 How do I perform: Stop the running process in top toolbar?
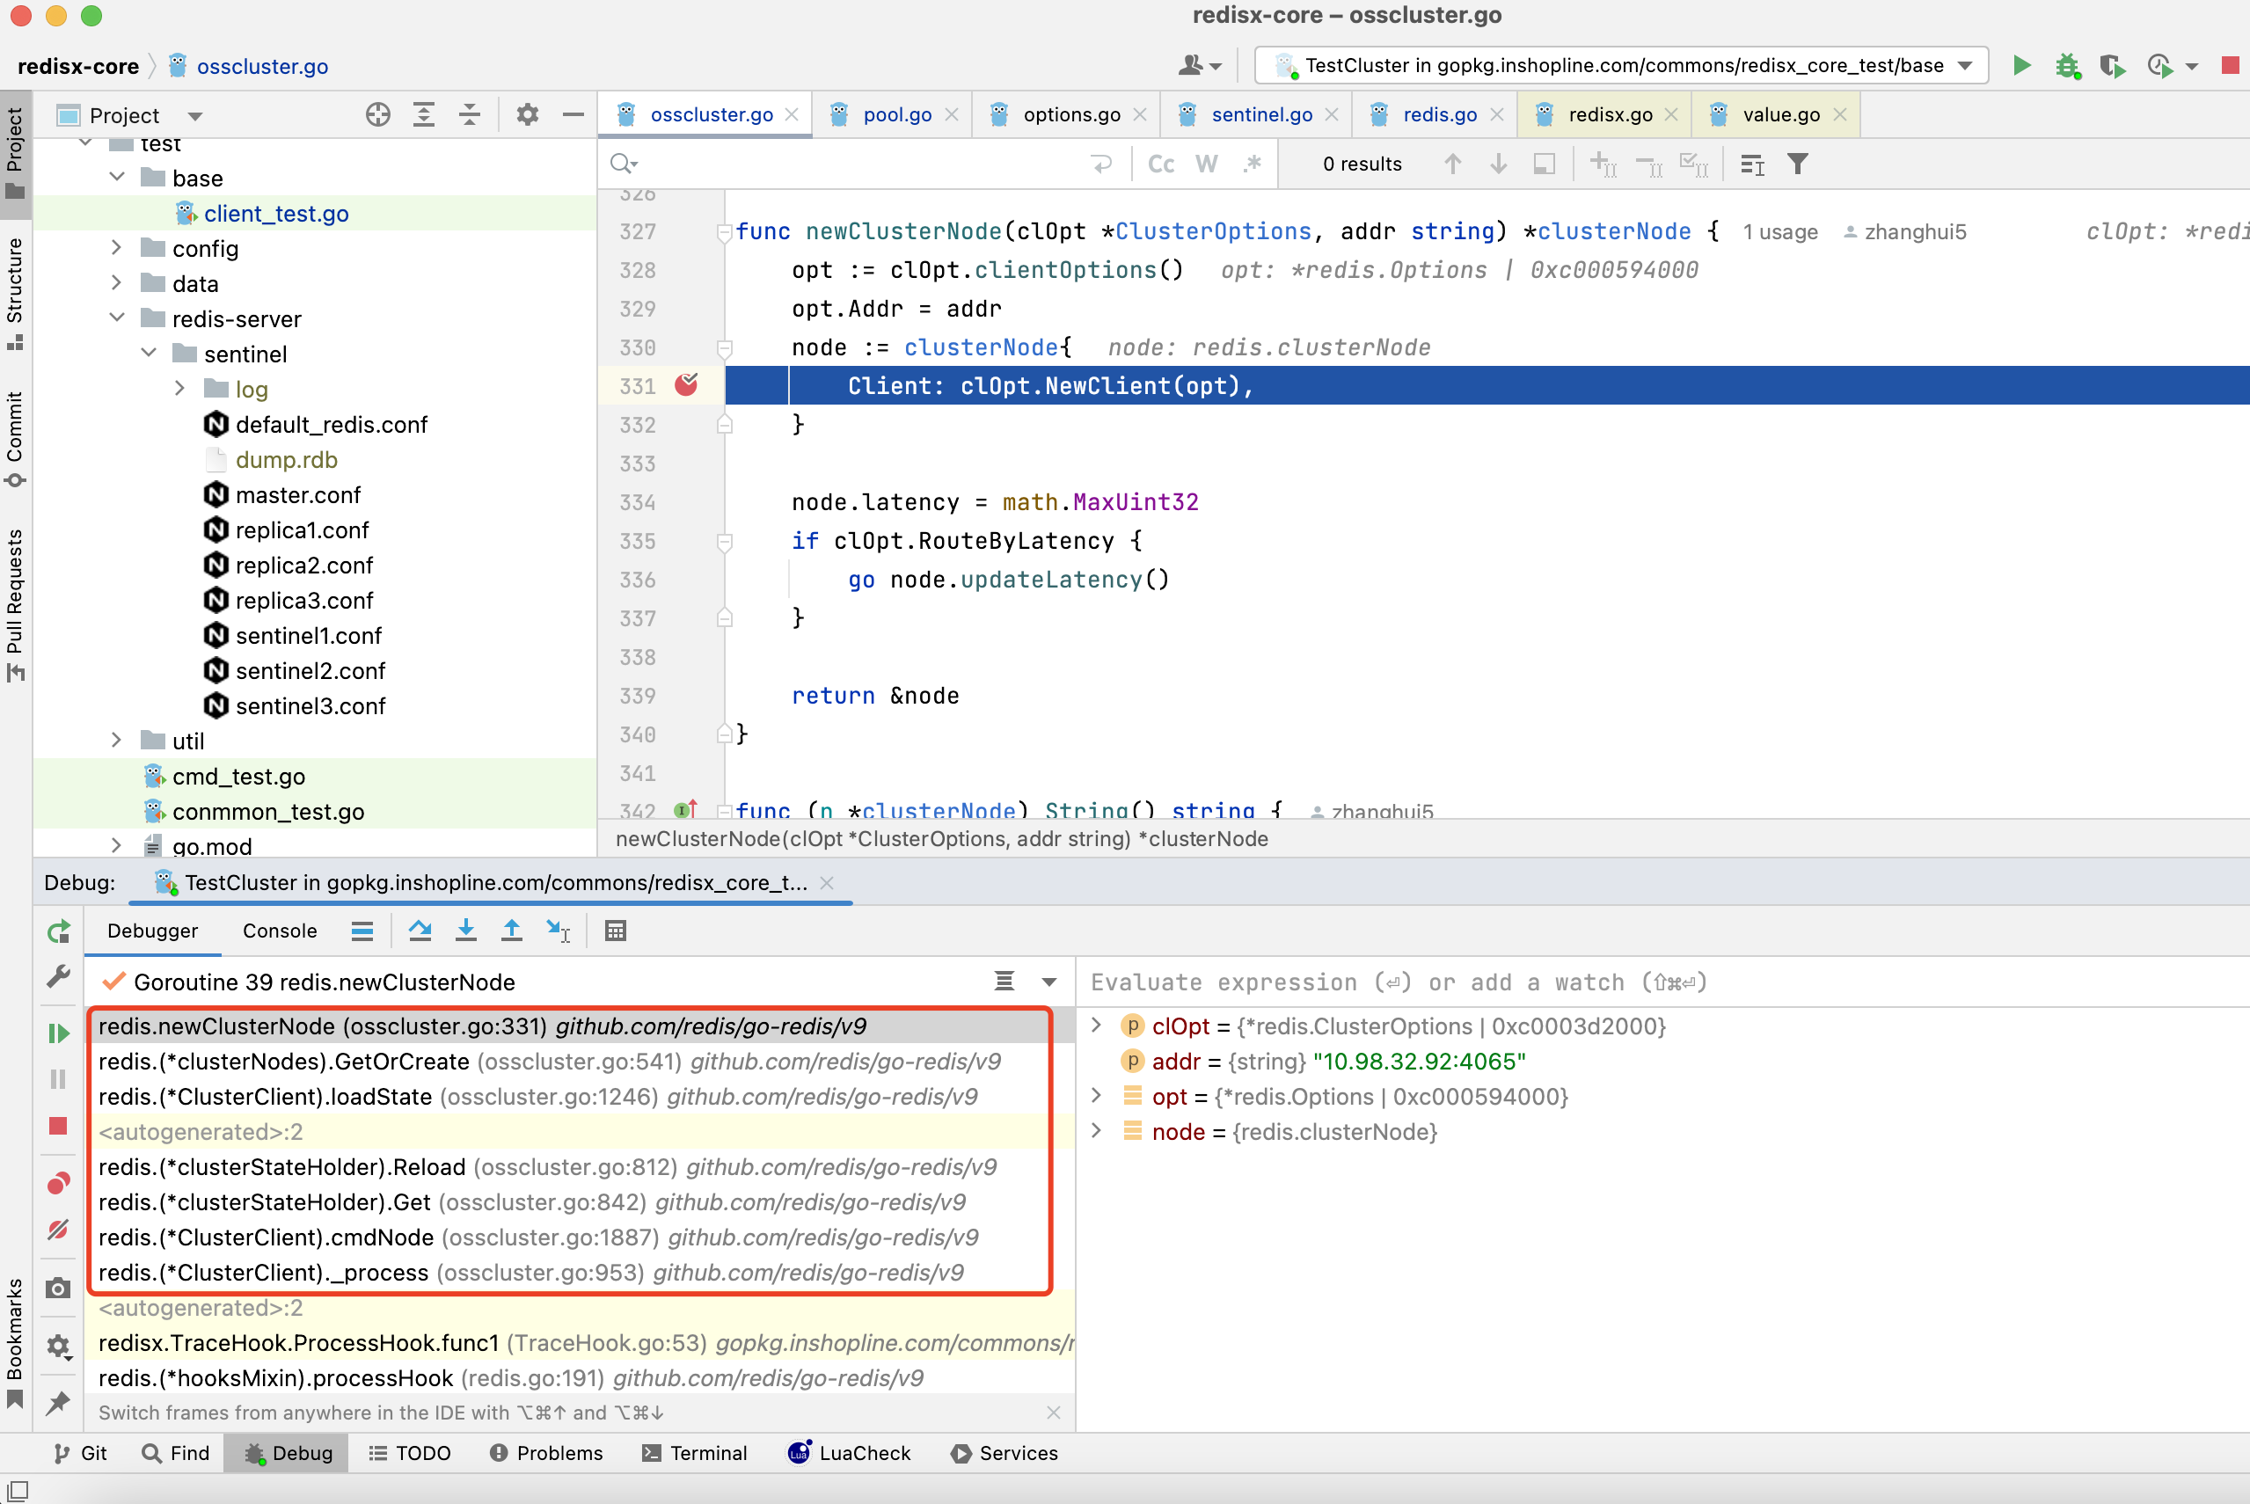[x=2230, y=65]
